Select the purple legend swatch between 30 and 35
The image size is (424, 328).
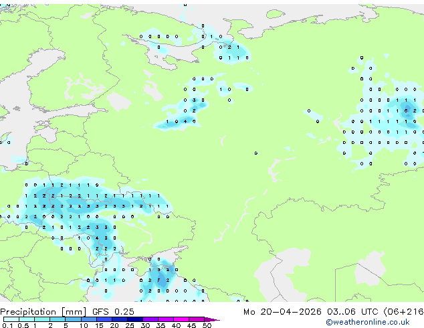[x=150, y=319]
